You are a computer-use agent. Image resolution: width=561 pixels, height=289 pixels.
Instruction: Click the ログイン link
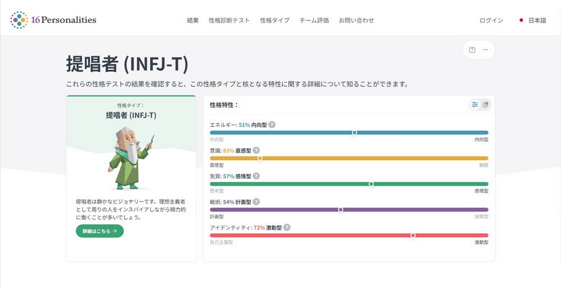coord(491,21)
